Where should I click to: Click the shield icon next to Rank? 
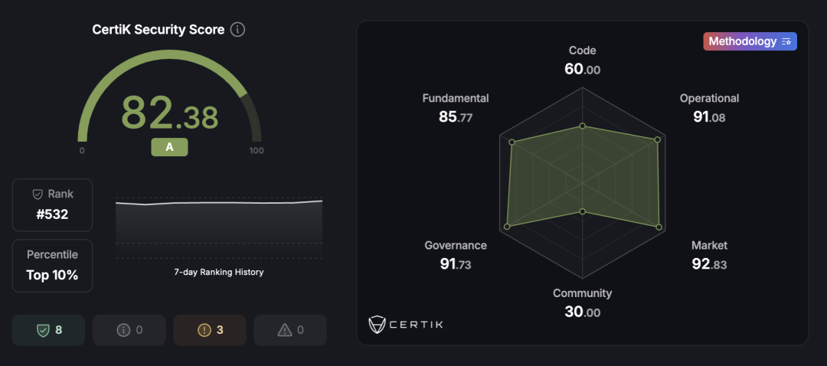(38, 194)
